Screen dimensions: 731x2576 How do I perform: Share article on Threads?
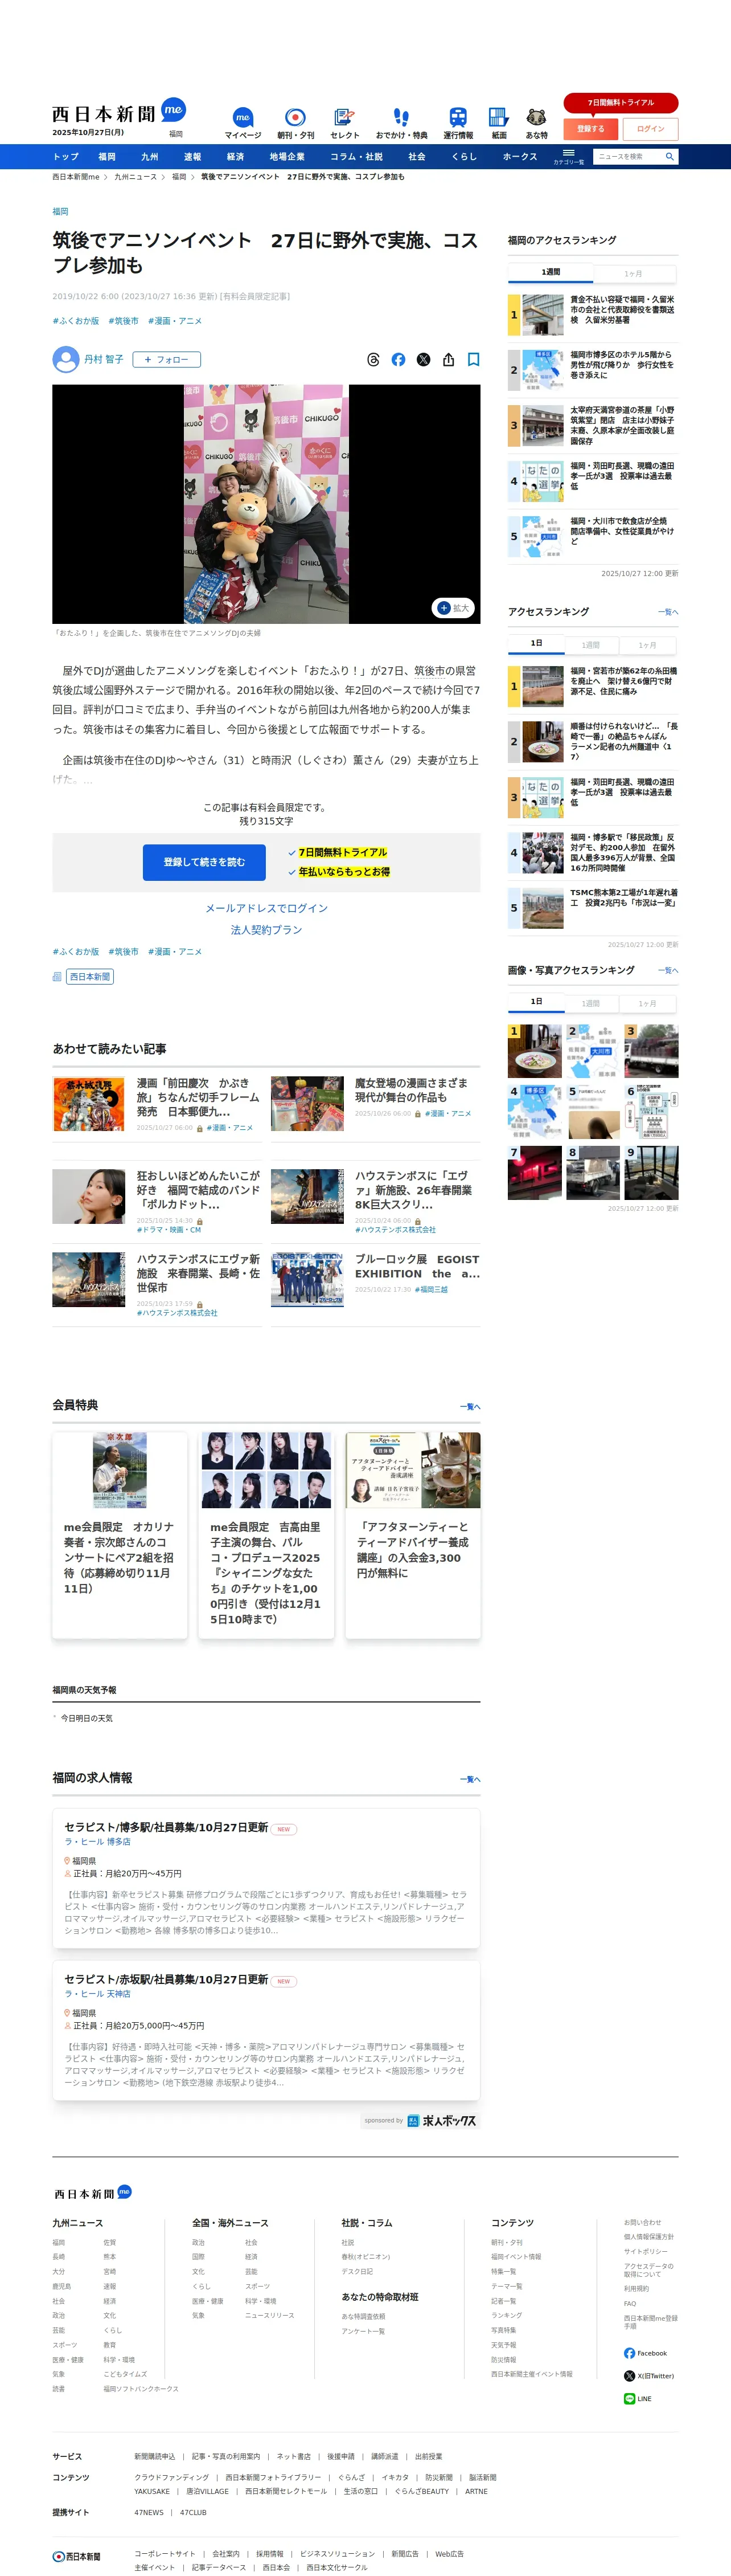373,359
